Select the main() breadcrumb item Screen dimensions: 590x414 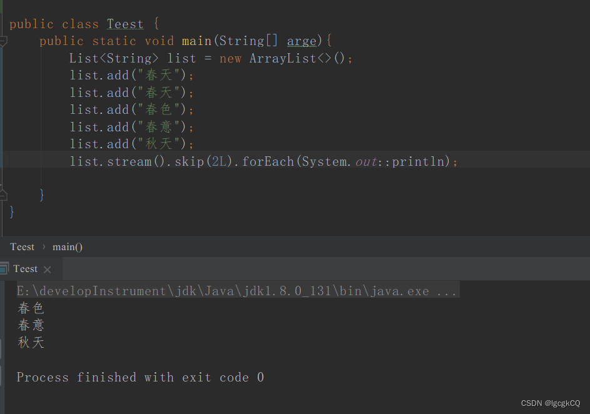click(x=67, y=246)
